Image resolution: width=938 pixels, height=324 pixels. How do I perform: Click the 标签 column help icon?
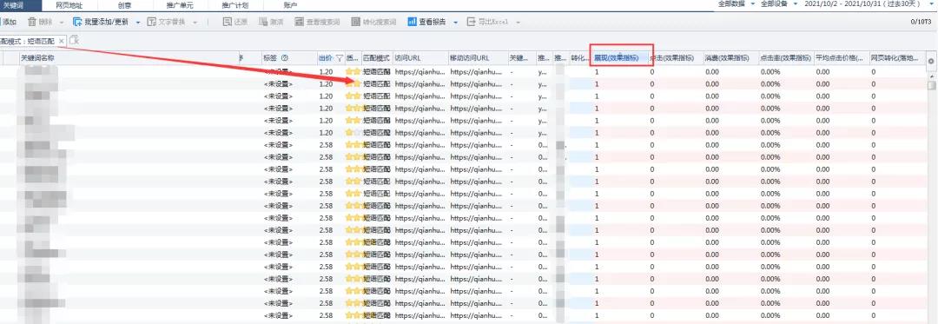(x=285, y=58)
